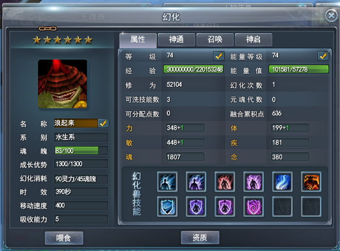This screenshot has height=251, width=340.
Task: Select the red flame figure skill icon
Action: coord(225,182)
